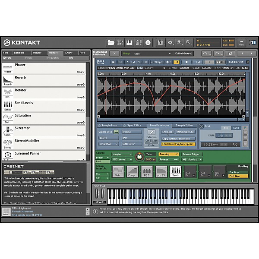Open the saturation envelope dropdown
The width and height of the screenshot is (259, 259).
[109, 144]
